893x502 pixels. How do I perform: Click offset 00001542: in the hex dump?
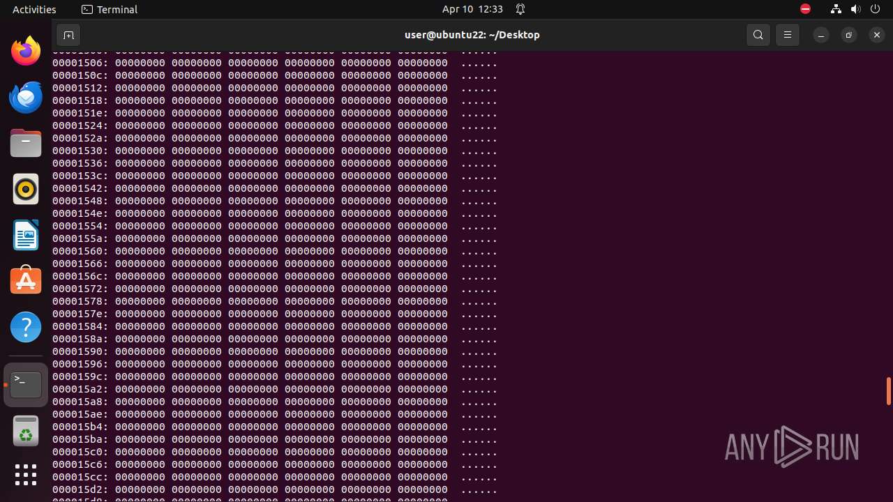tap(80, 188)
